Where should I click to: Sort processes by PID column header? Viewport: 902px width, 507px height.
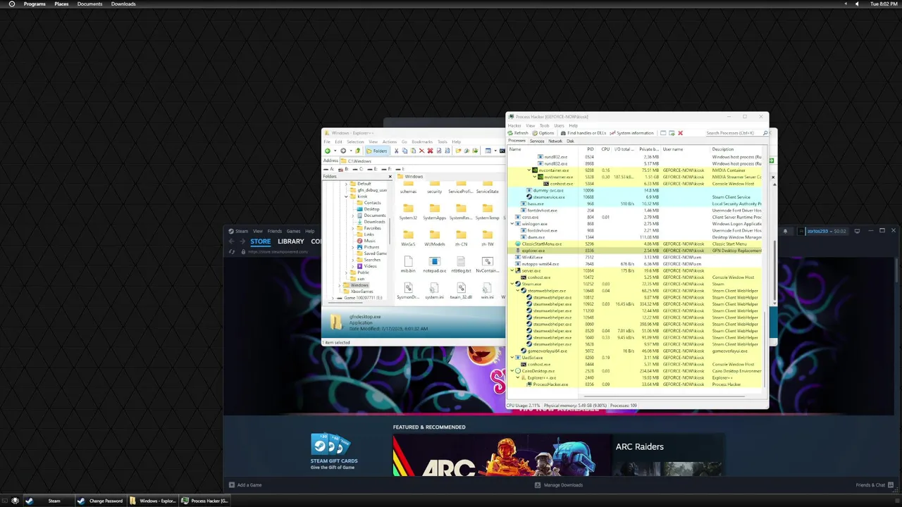pos(590,149)
